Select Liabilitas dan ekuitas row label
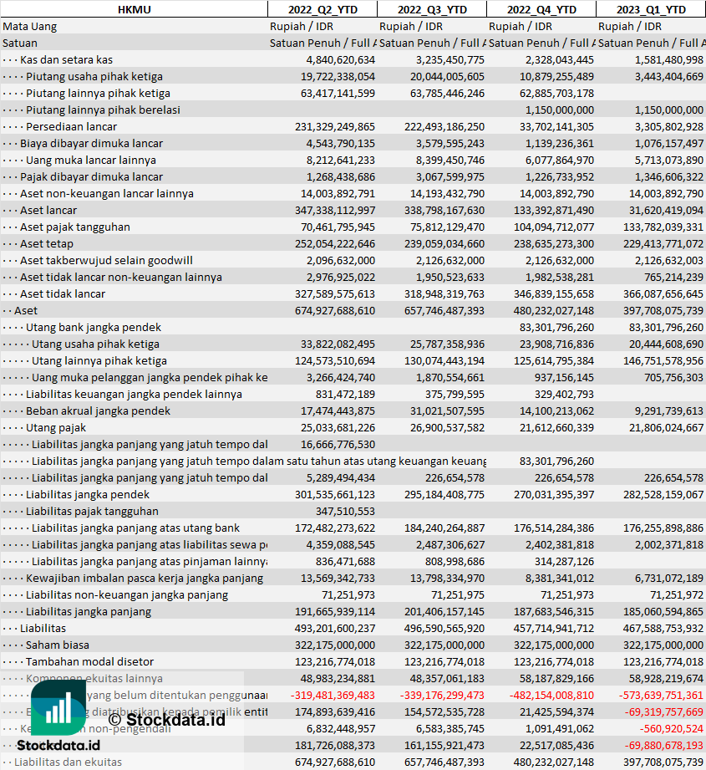Image resolution: width=706 pixels, height=770 pixels. click(68, 761)
